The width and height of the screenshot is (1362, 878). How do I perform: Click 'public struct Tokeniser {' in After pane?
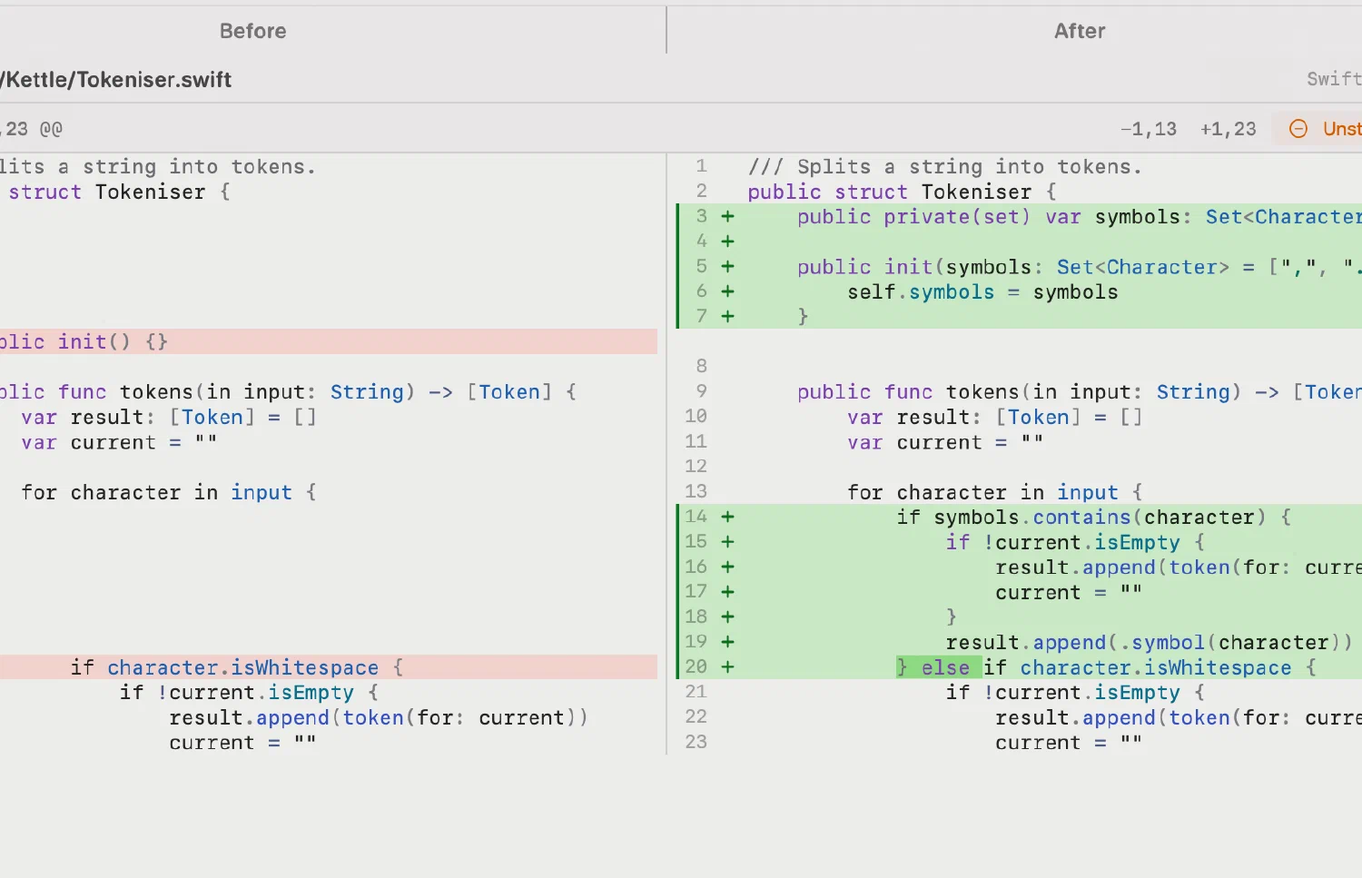902,192
